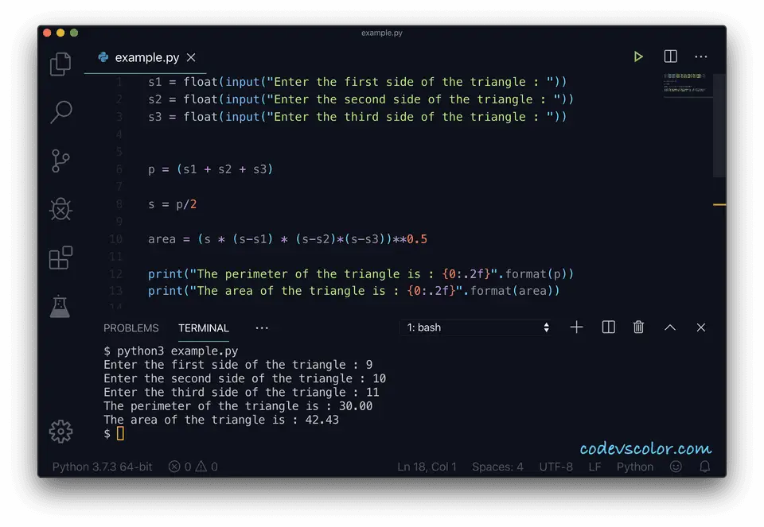Screen dimensions: 764x527
Task: Close the example.py tab
Action: point(191,57)
